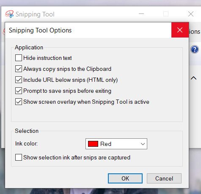
Task: Enable Show selection ink after snips captured
Action: coord(19,157)
